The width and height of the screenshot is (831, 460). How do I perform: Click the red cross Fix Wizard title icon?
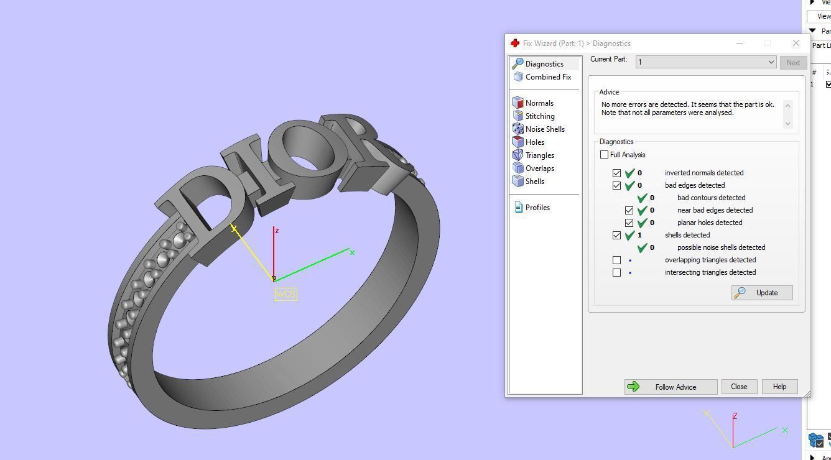tap(515, 44)
